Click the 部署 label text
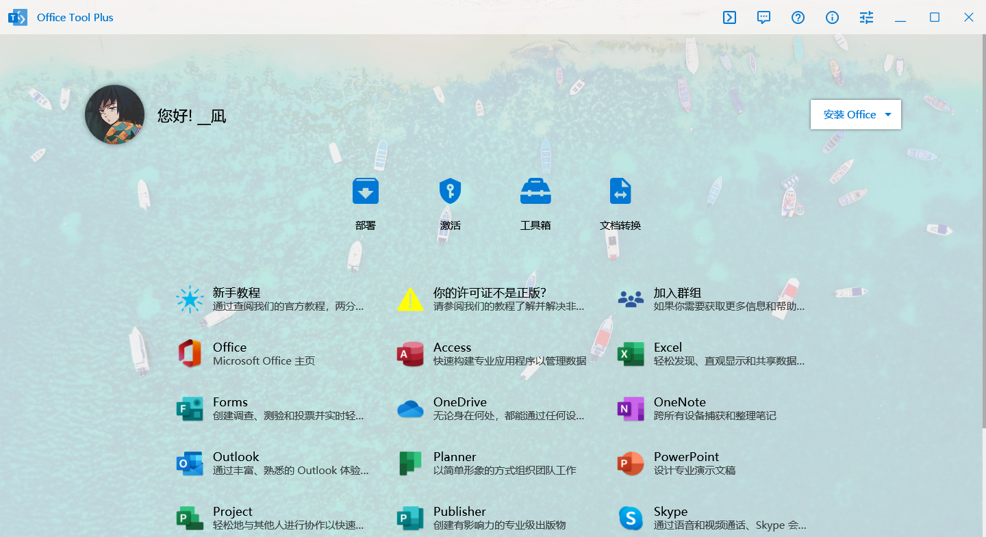This screenshot has width=986, height=537. (x=366, y=225)
